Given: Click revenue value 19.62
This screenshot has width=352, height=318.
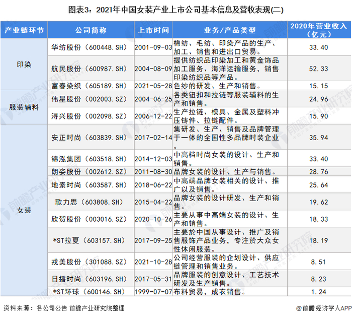Looking at the screenshot, I should click(x=318, y=202).
